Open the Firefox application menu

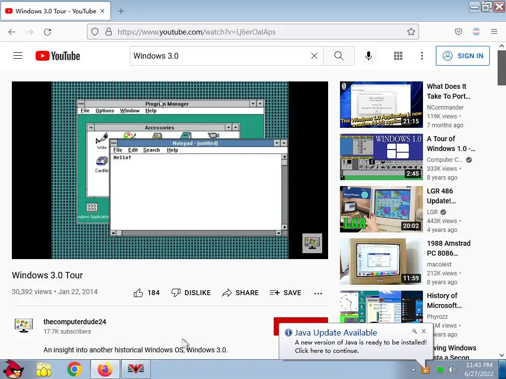(x=494, y=32)
